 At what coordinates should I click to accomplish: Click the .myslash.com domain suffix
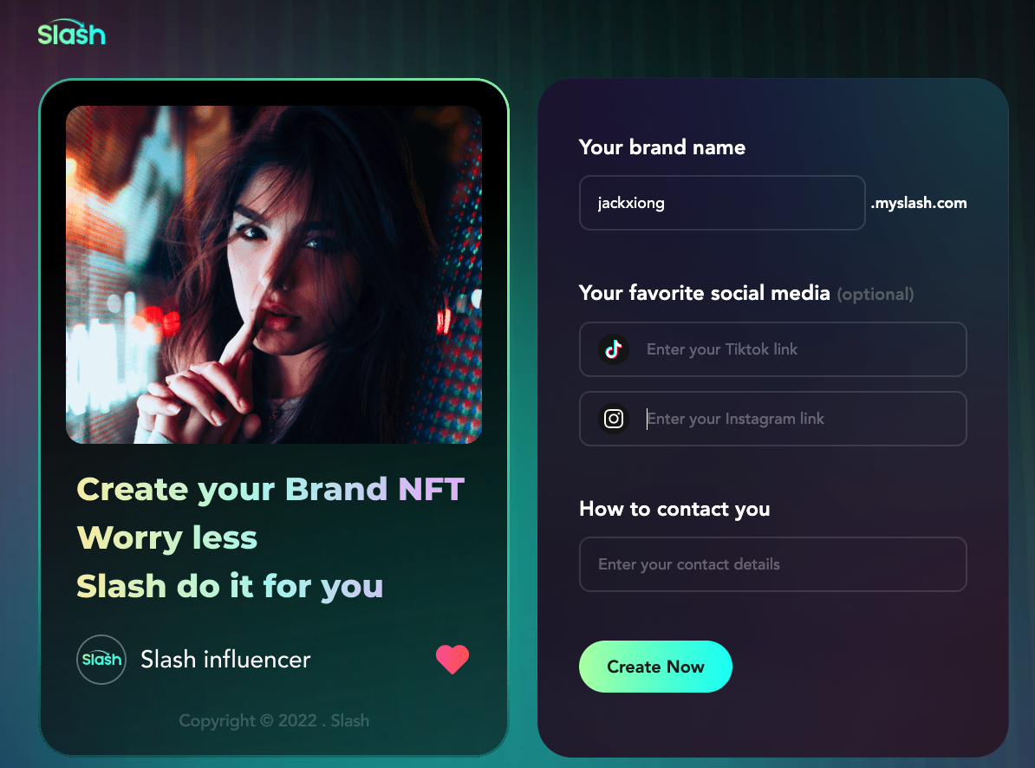pos(919,203)
